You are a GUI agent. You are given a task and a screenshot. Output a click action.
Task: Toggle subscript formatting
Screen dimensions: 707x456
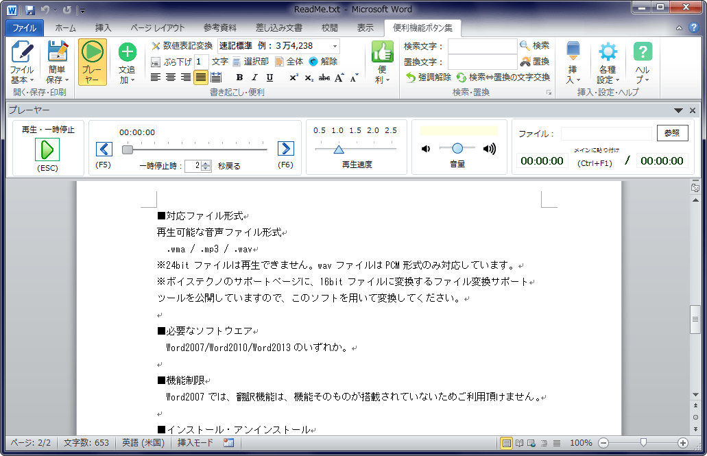point(309,77)
